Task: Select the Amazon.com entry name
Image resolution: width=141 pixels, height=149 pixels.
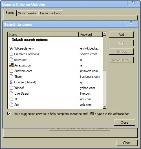Action: [x=23, y=65]
